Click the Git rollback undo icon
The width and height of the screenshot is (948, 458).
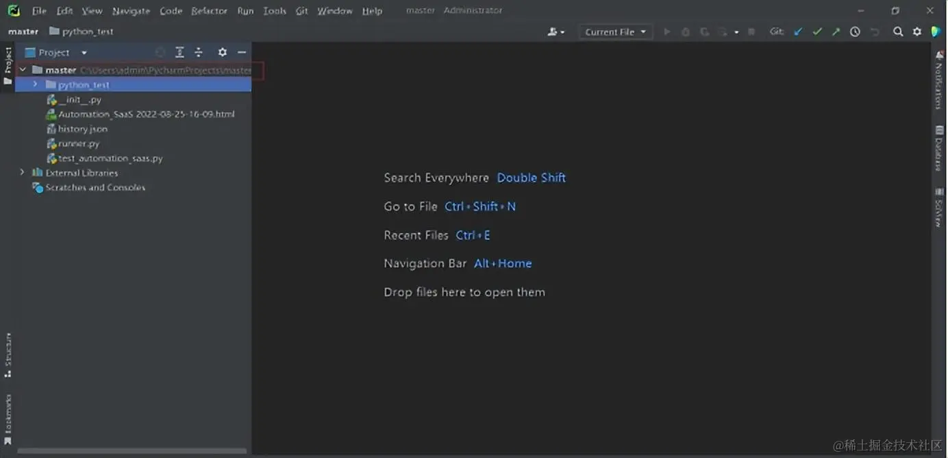[875, 32]
